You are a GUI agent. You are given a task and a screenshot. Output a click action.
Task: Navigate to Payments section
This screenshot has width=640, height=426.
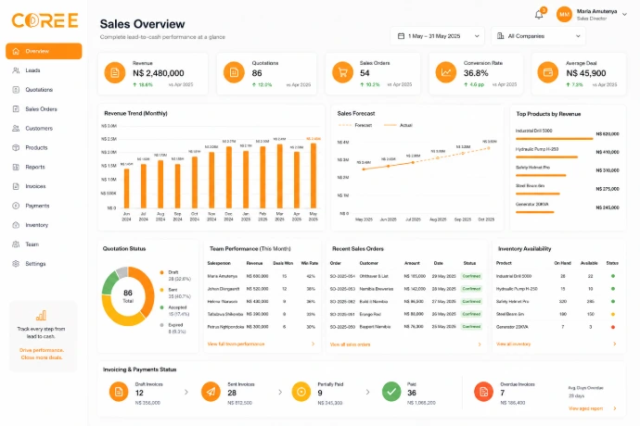(44, 206)
